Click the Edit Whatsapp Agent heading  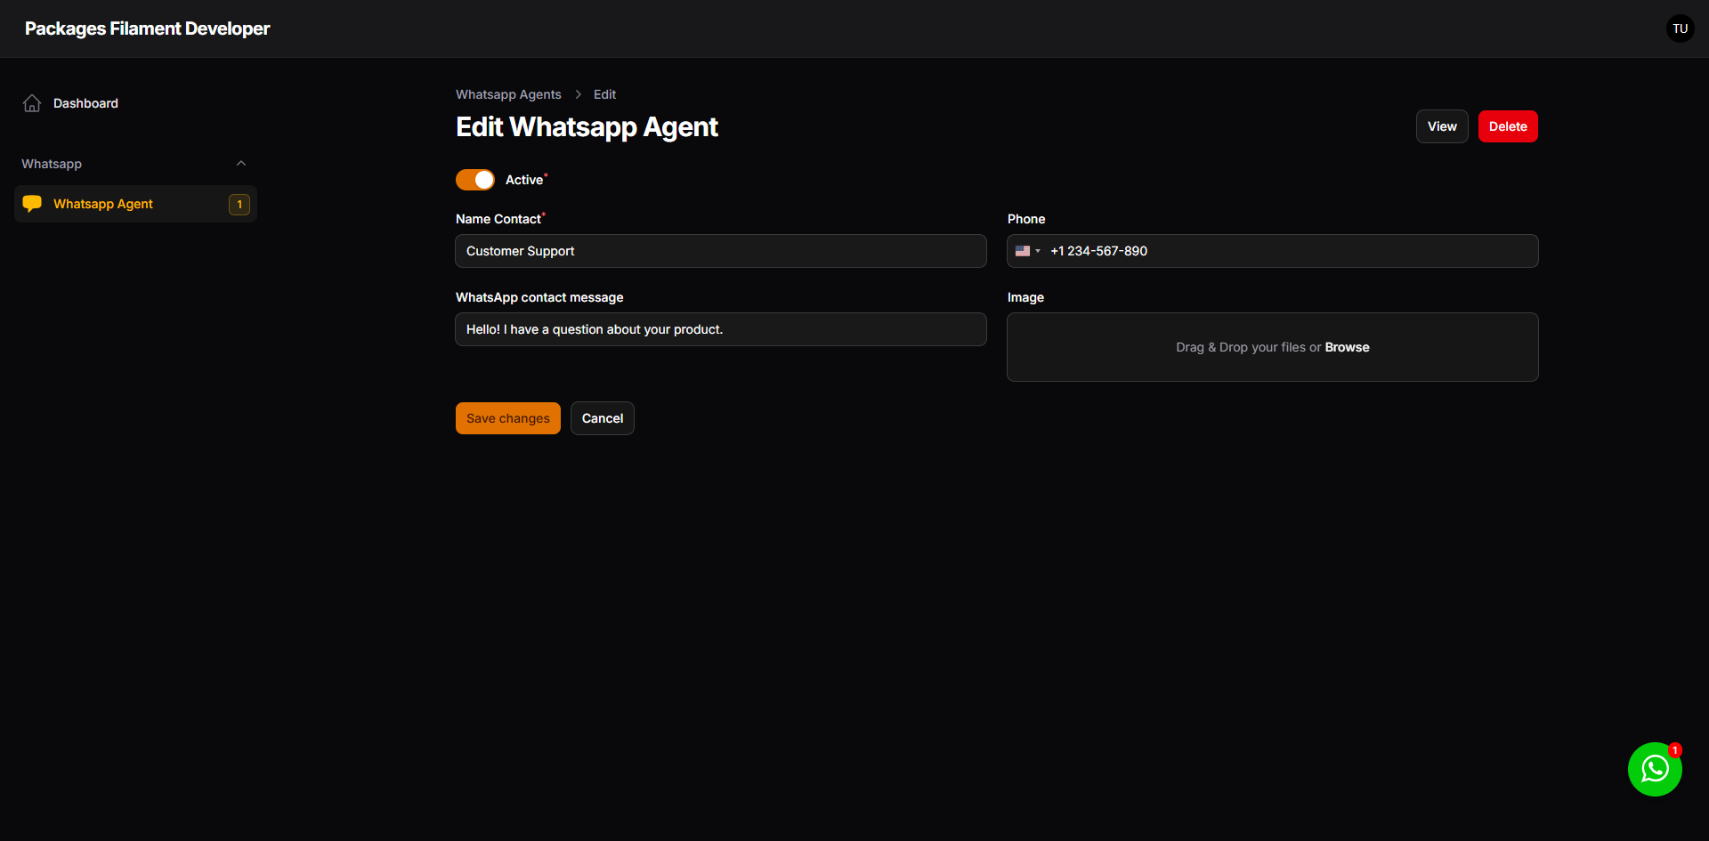click(x=587, y=127)
